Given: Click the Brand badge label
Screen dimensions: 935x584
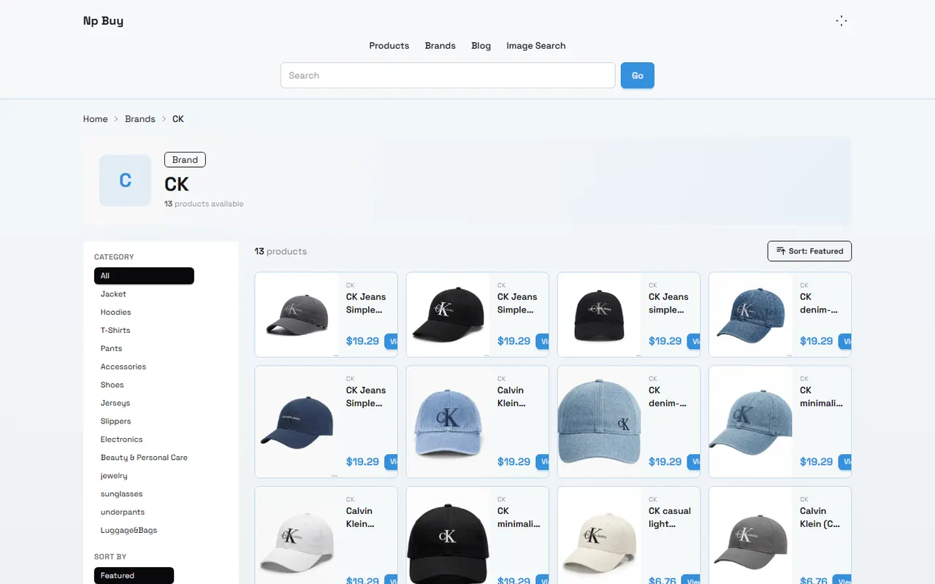Looking at the screenshot, I should [x=185, y=160].
